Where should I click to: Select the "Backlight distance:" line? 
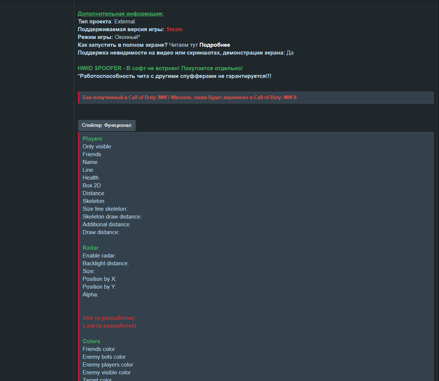[106, 263]
